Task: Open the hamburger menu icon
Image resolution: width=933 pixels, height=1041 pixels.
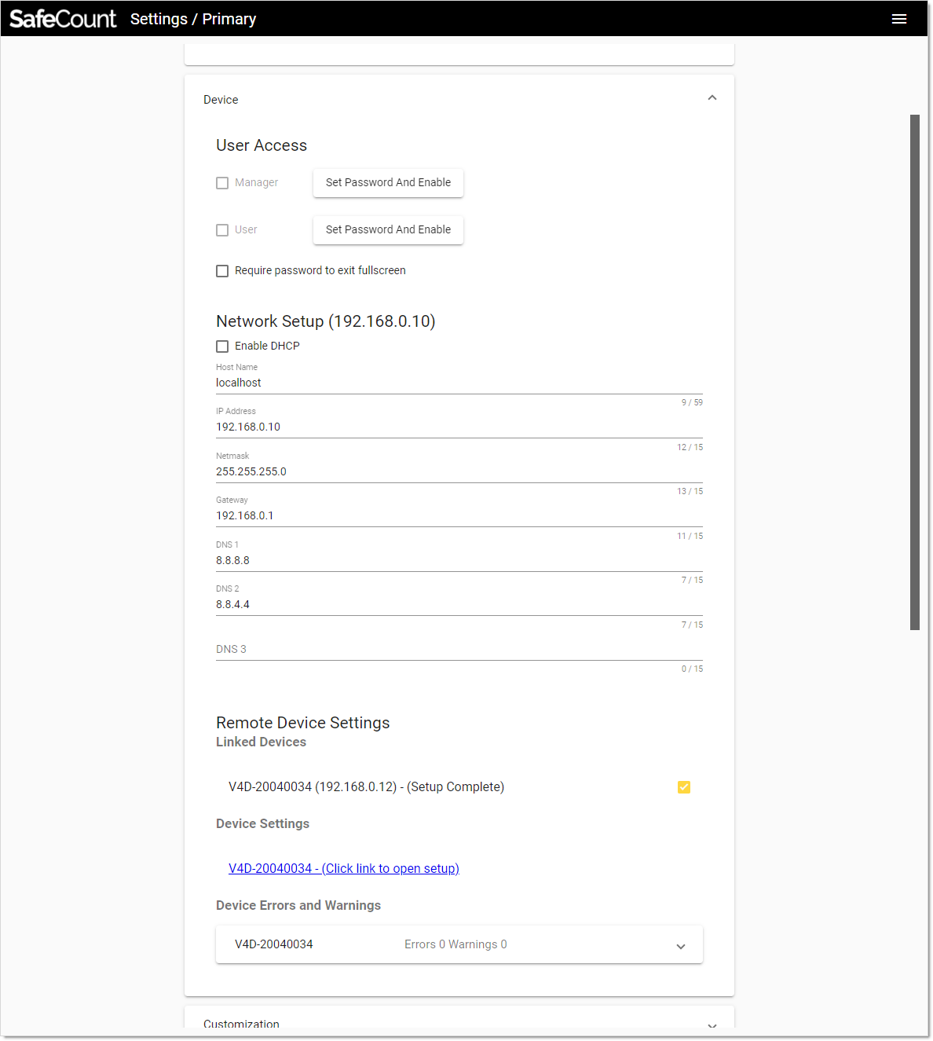Action: (899, 19)
